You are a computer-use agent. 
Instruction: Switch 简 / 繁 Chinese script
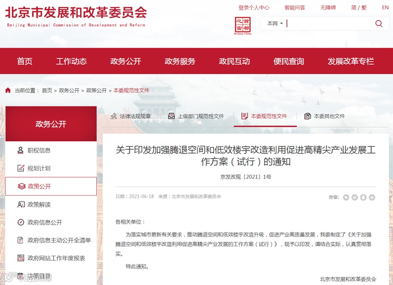point(359,8)
